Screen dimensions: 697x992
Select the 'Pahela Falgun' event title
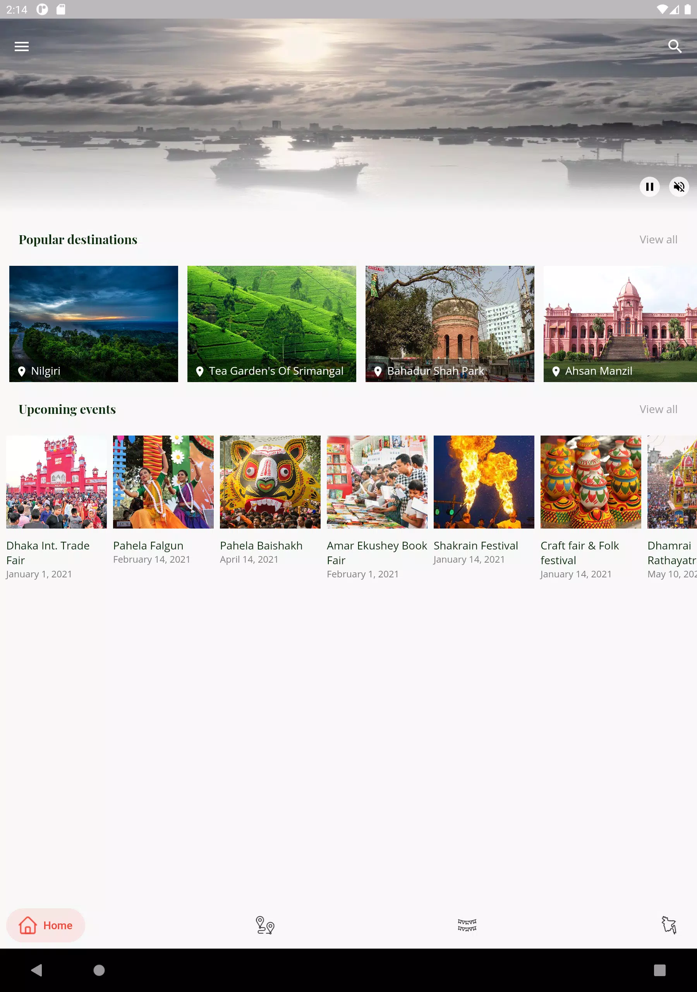click(x=148, y=546)
